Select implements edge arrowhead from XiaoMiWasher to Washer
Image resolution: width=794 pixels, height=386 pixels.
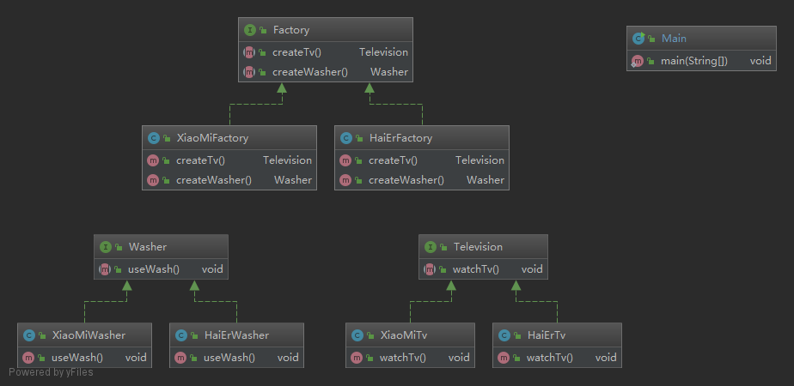[x=126, y=286]
